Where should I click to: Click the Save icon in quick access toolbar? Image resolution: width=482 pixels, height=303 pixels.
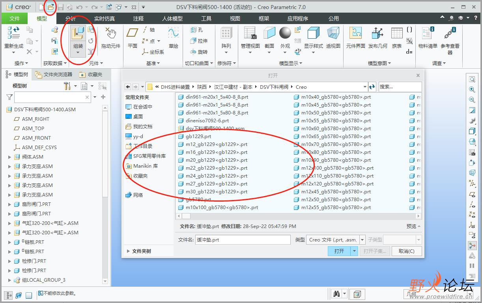[x=60, y=7]
